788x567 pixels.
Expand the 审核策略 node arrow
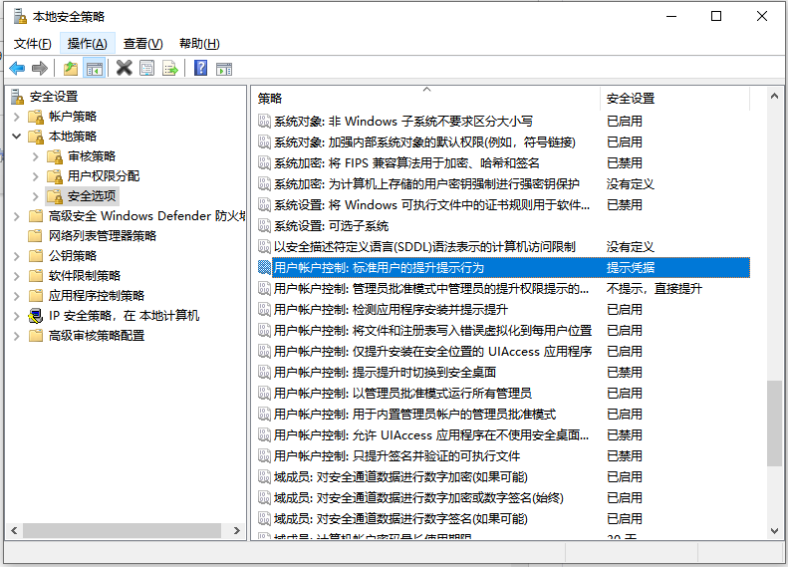pos(35,156)
